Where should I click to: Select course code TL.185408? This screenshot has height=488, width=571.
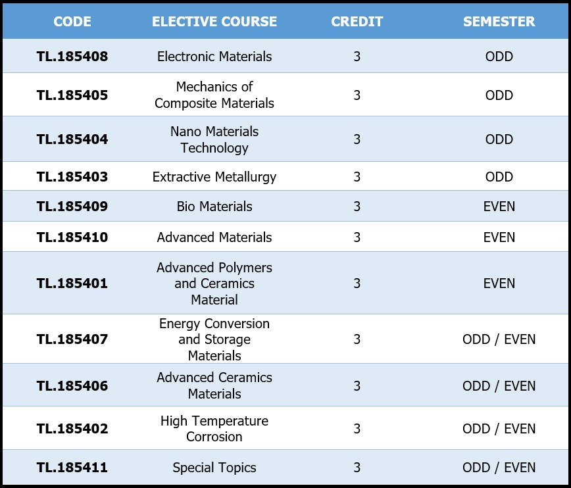pos(72,57)
